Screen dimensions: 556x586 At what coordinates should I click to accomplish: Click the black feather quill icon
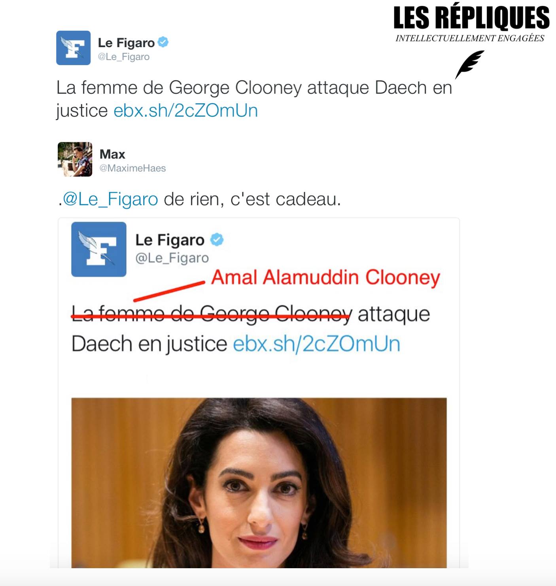pos(469,64)
